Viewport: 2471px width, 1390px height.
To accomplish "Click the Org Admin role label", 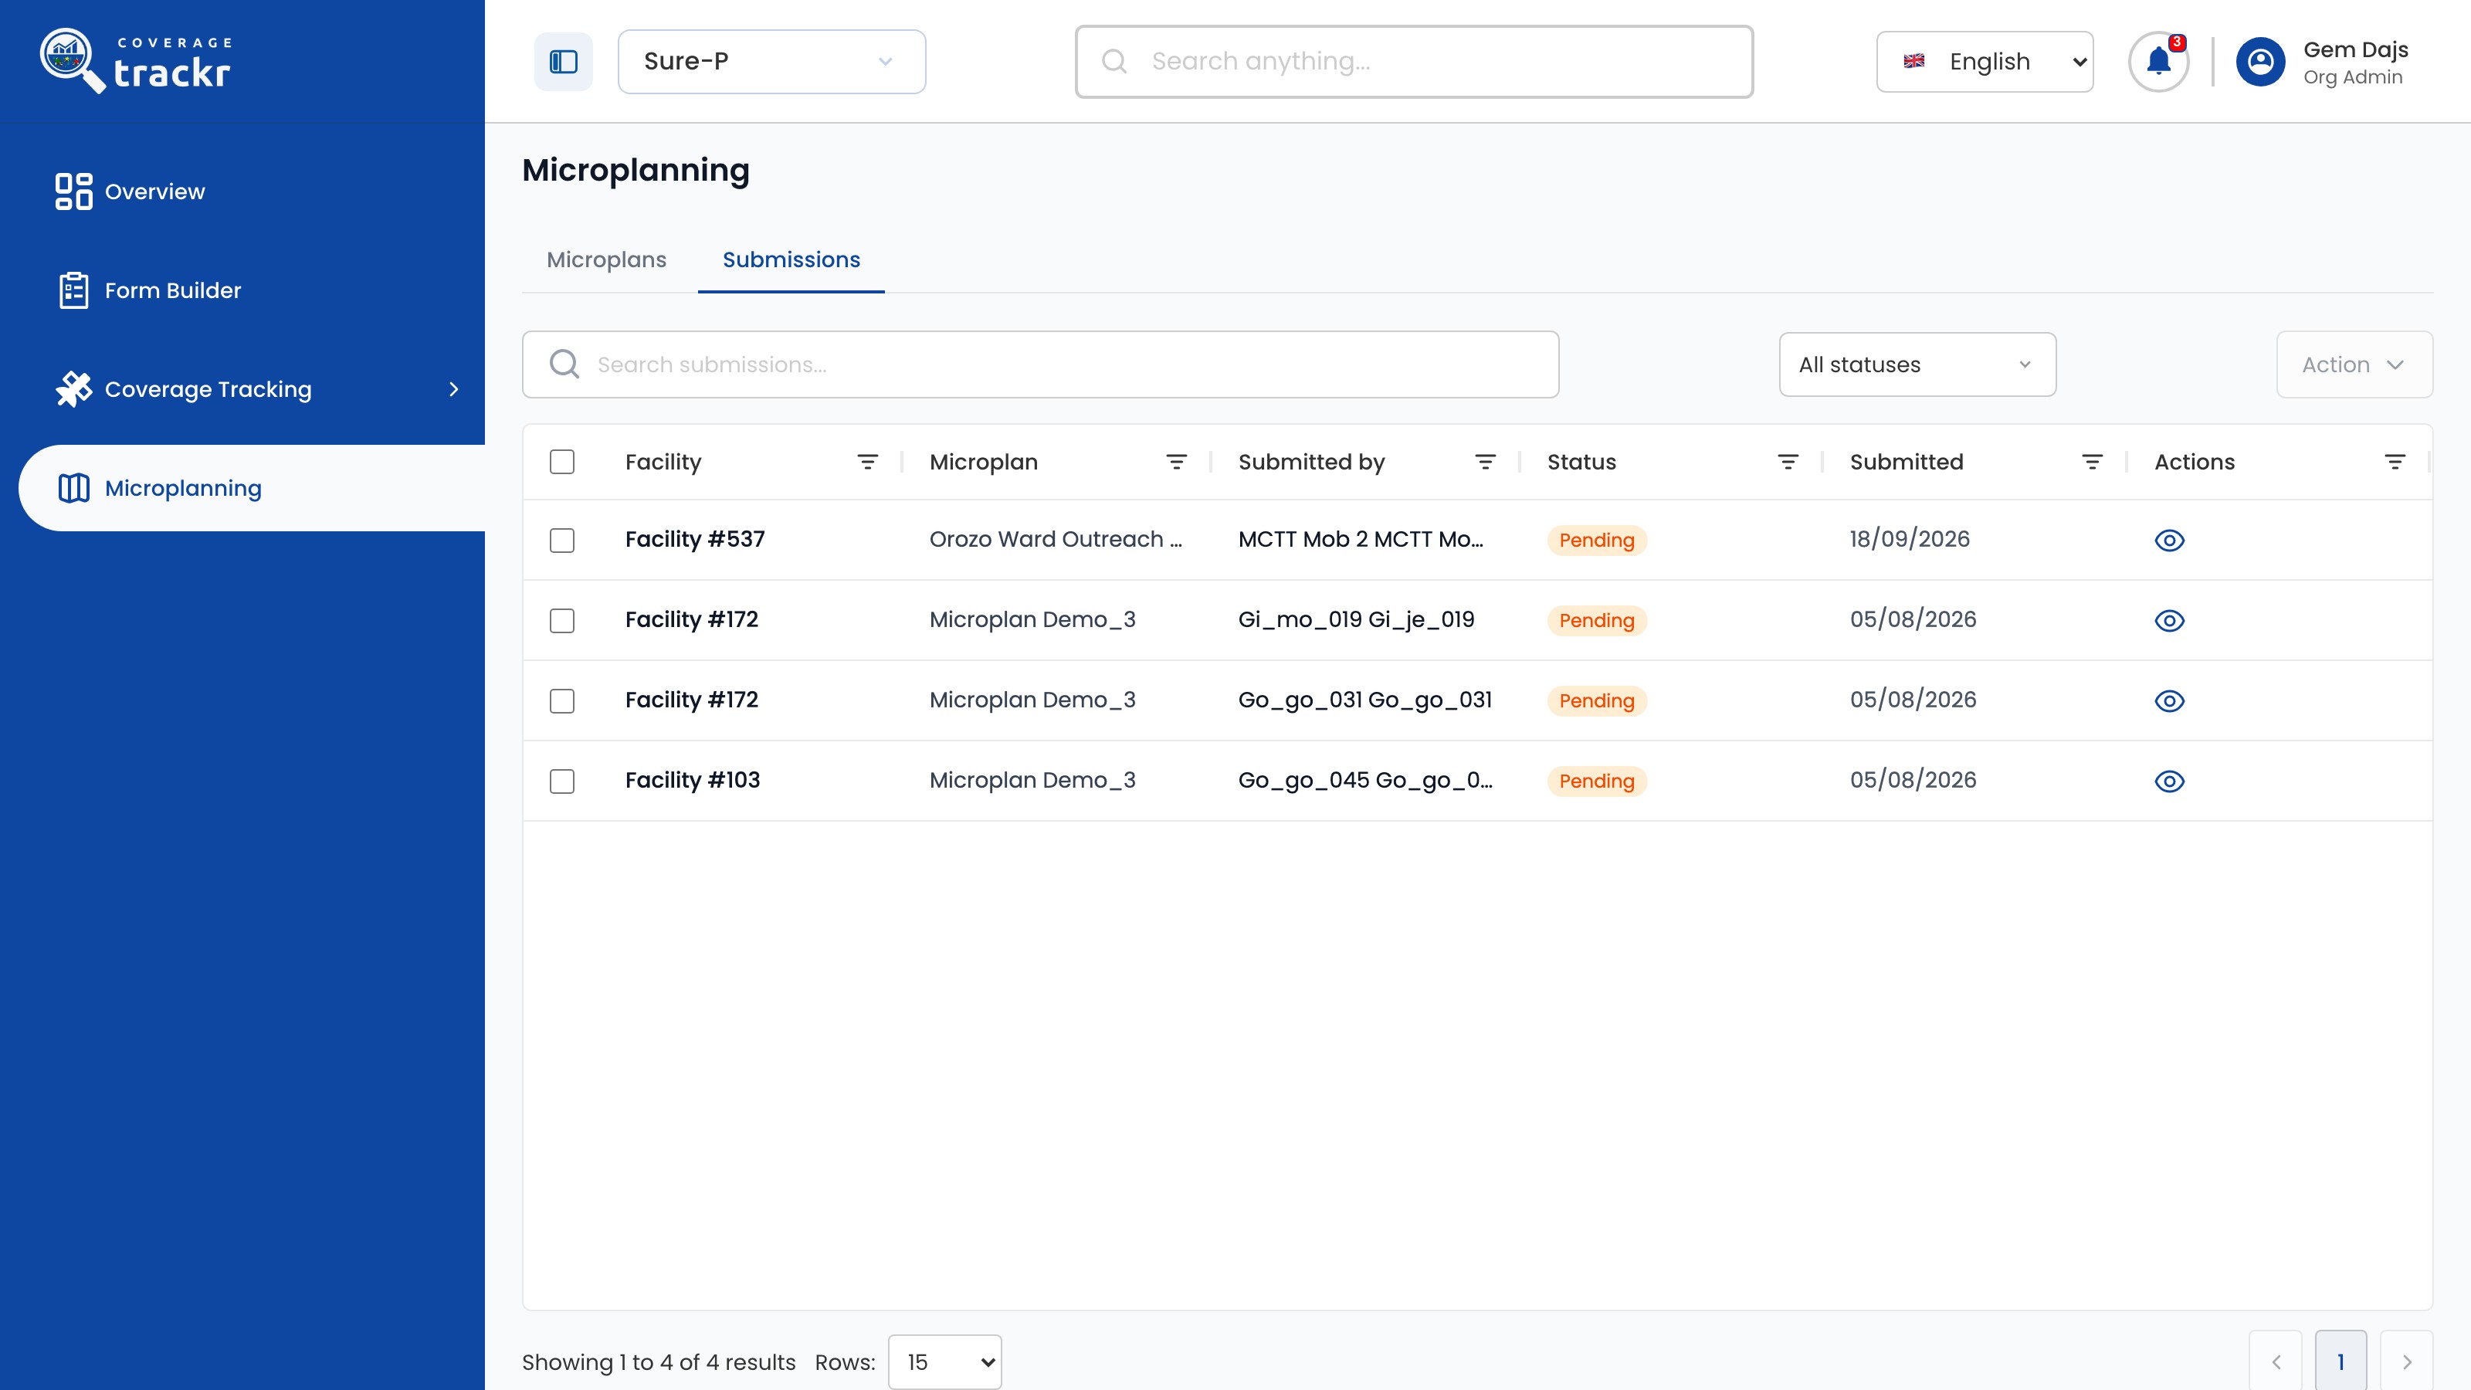I will (x=2353, y=78).
